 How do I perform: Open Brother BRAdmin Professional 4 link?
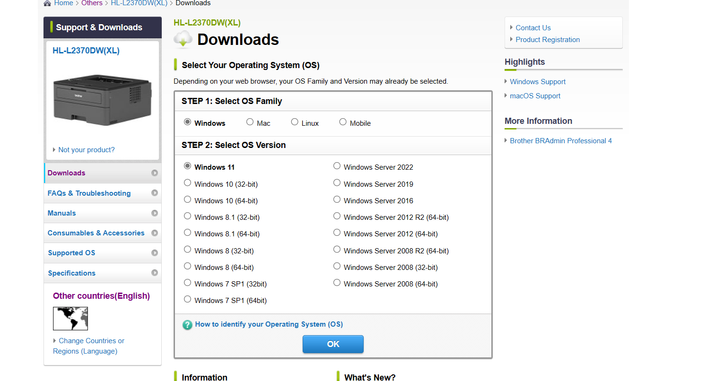pyautogui.click(x=561, y=141)
